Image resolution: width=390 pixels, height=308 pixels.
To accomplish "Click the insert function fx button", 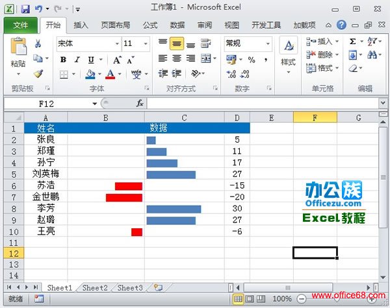I will [x=140, y=103].
